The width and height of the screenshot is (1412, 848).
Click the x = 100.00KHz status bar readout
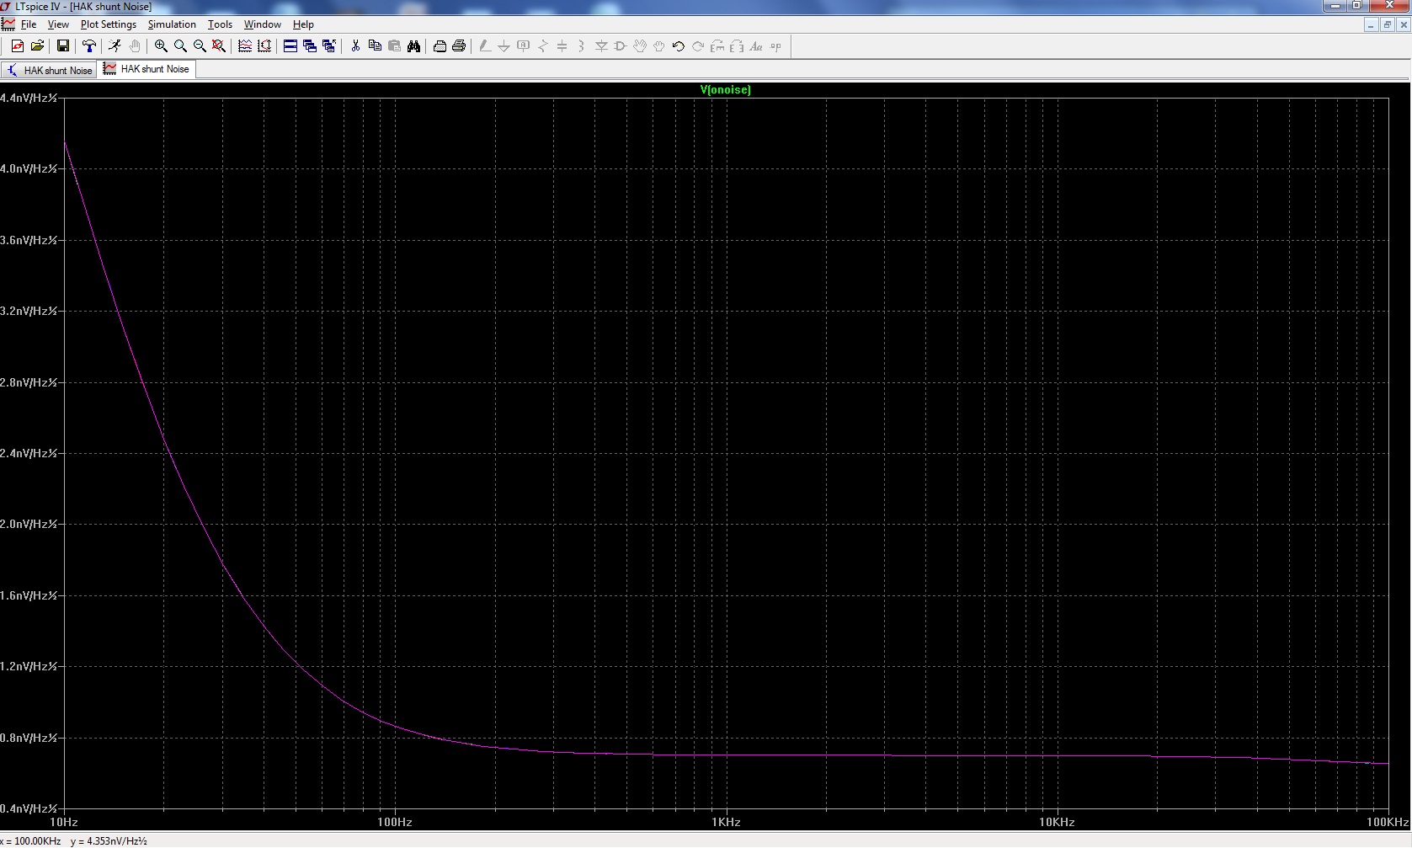pyautogui.click(x=31, y=841)
